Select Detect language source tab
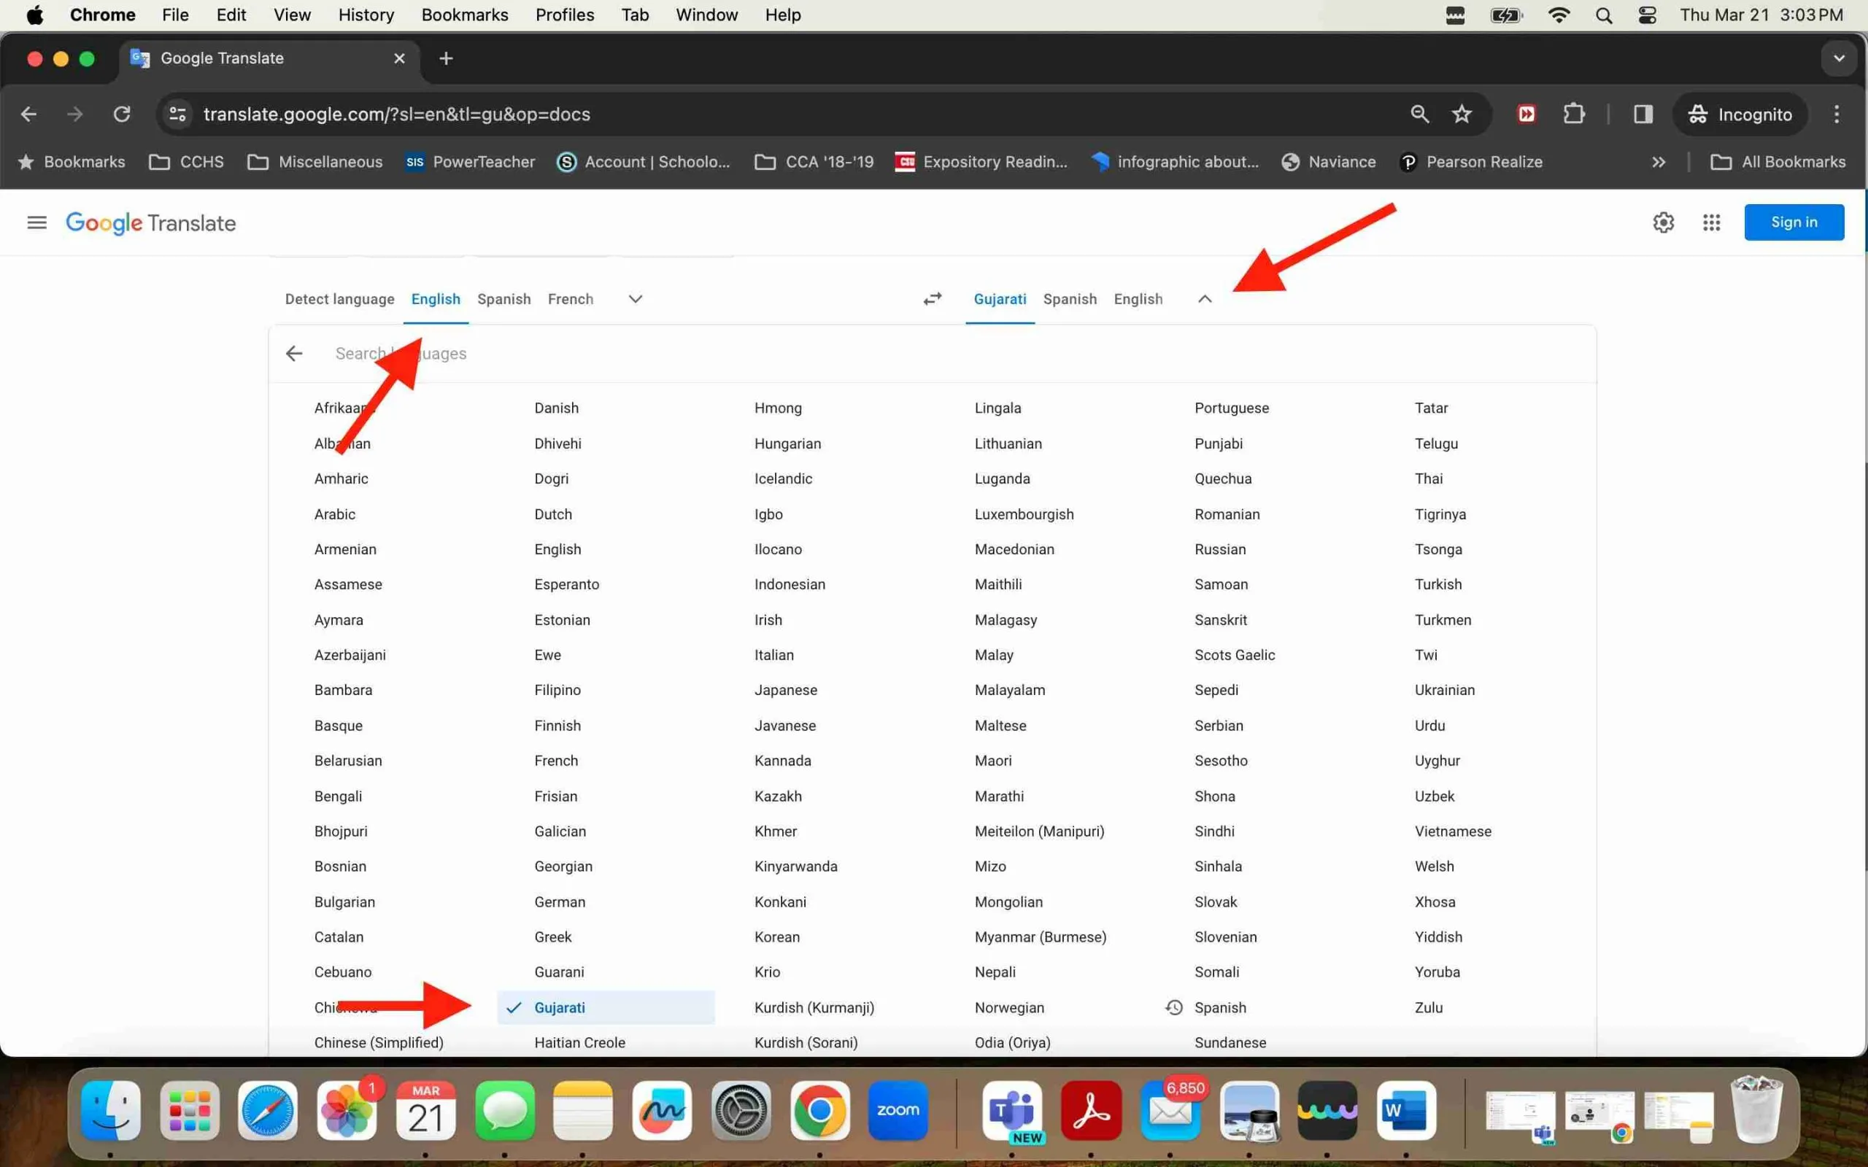The width and height of the screenshot is (1868, 1167). tap(339, 300)
